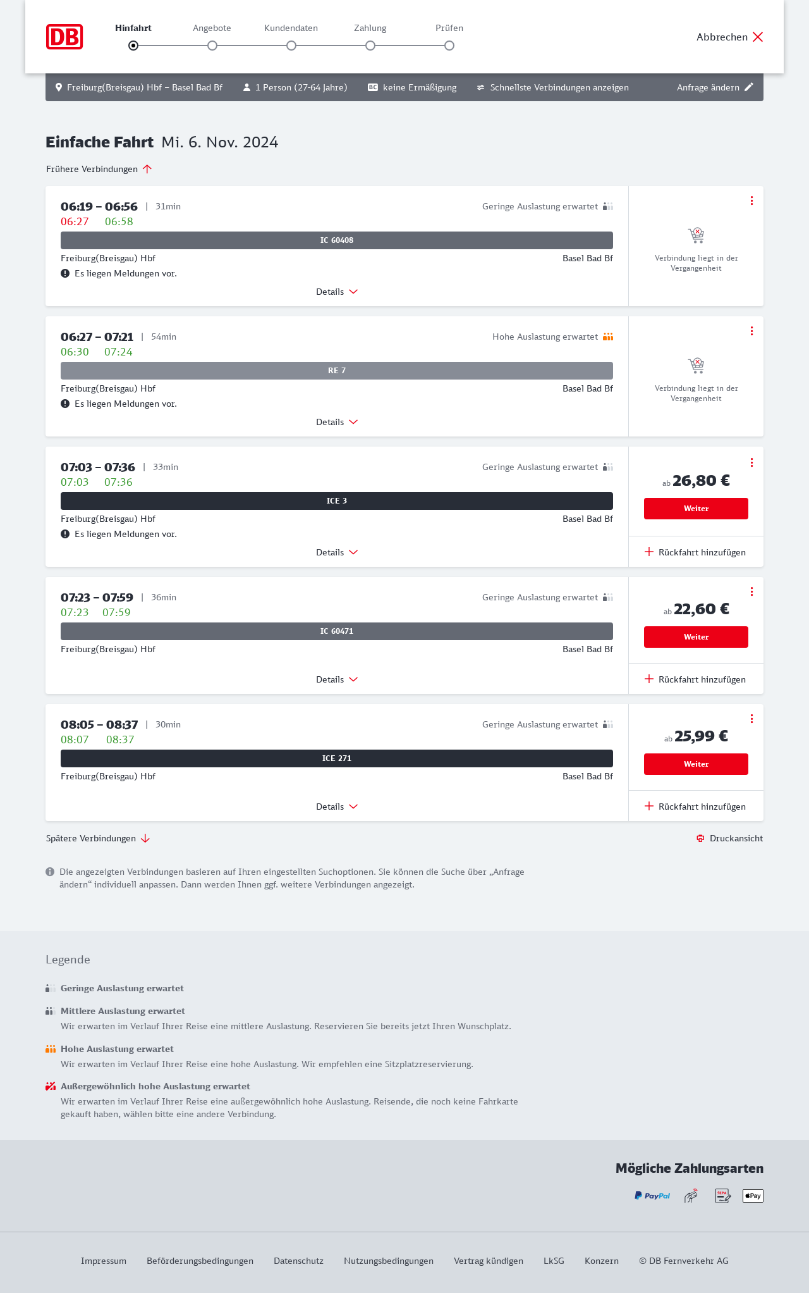Click the Druckansicht printer icon
Image resolution: width=809 pixels, height=1293 pixels.
pos(700,838)
